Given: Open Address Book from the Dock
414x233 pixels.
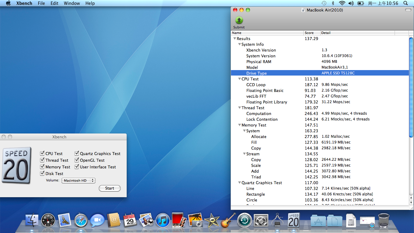Looking at the screenshot, I should pyautogui.click(x=114, y=220).
